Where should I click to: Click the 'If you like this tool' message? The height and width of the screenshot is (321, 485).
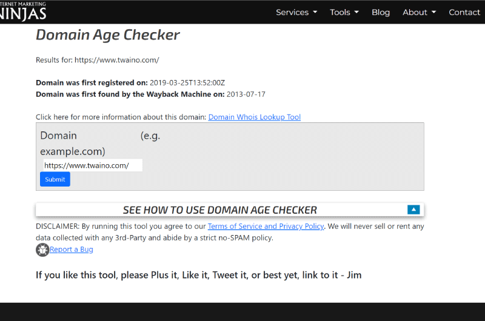point(199,275)
